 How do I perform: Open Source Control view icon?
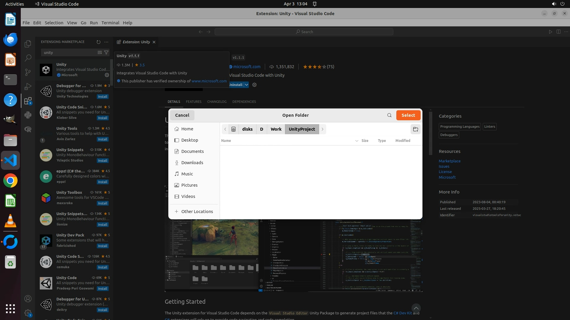[x=28, y=72]
